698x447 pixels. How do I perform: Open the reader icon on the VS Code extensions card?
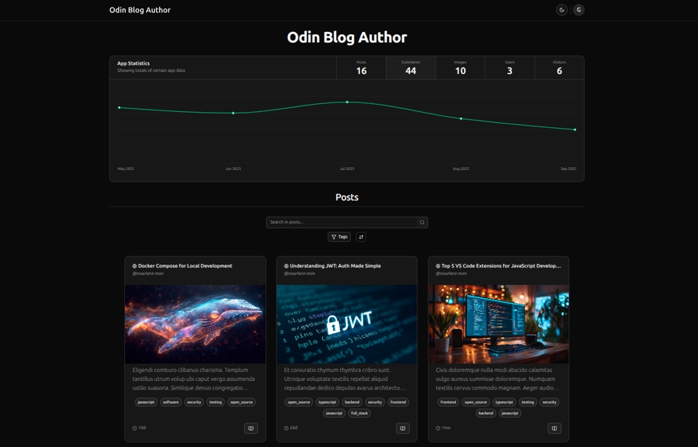[554, 428]
